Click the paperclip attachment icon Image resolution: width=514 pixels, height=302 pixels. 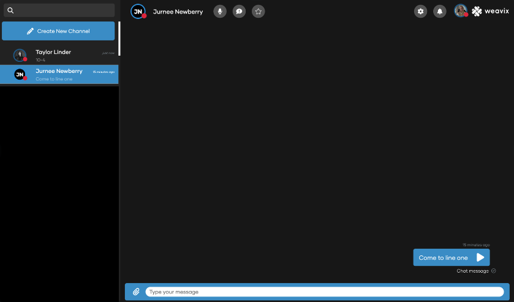pyautogui.click(x=136, y=292)
